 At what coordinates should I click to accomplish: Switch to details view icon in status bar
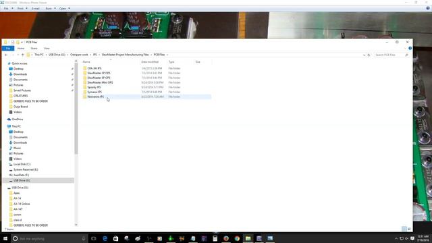pyautogui.click(x=404, y=229)
